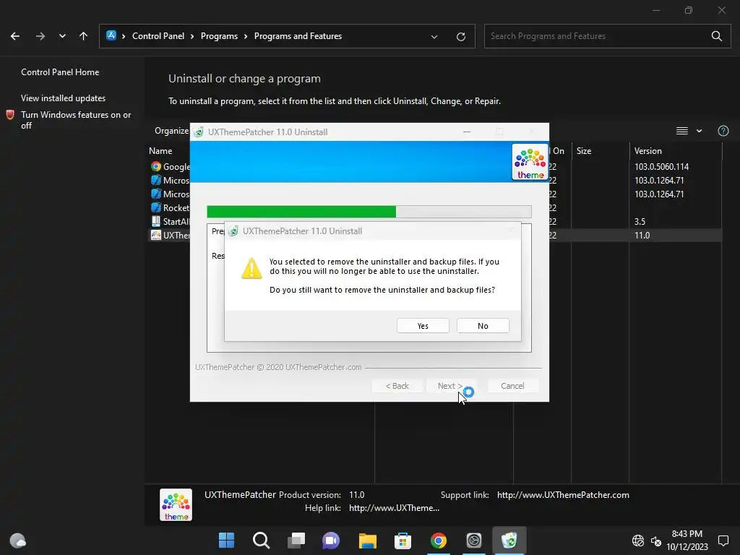Open the weather widget at the taskbar's left end

(18, 540)
